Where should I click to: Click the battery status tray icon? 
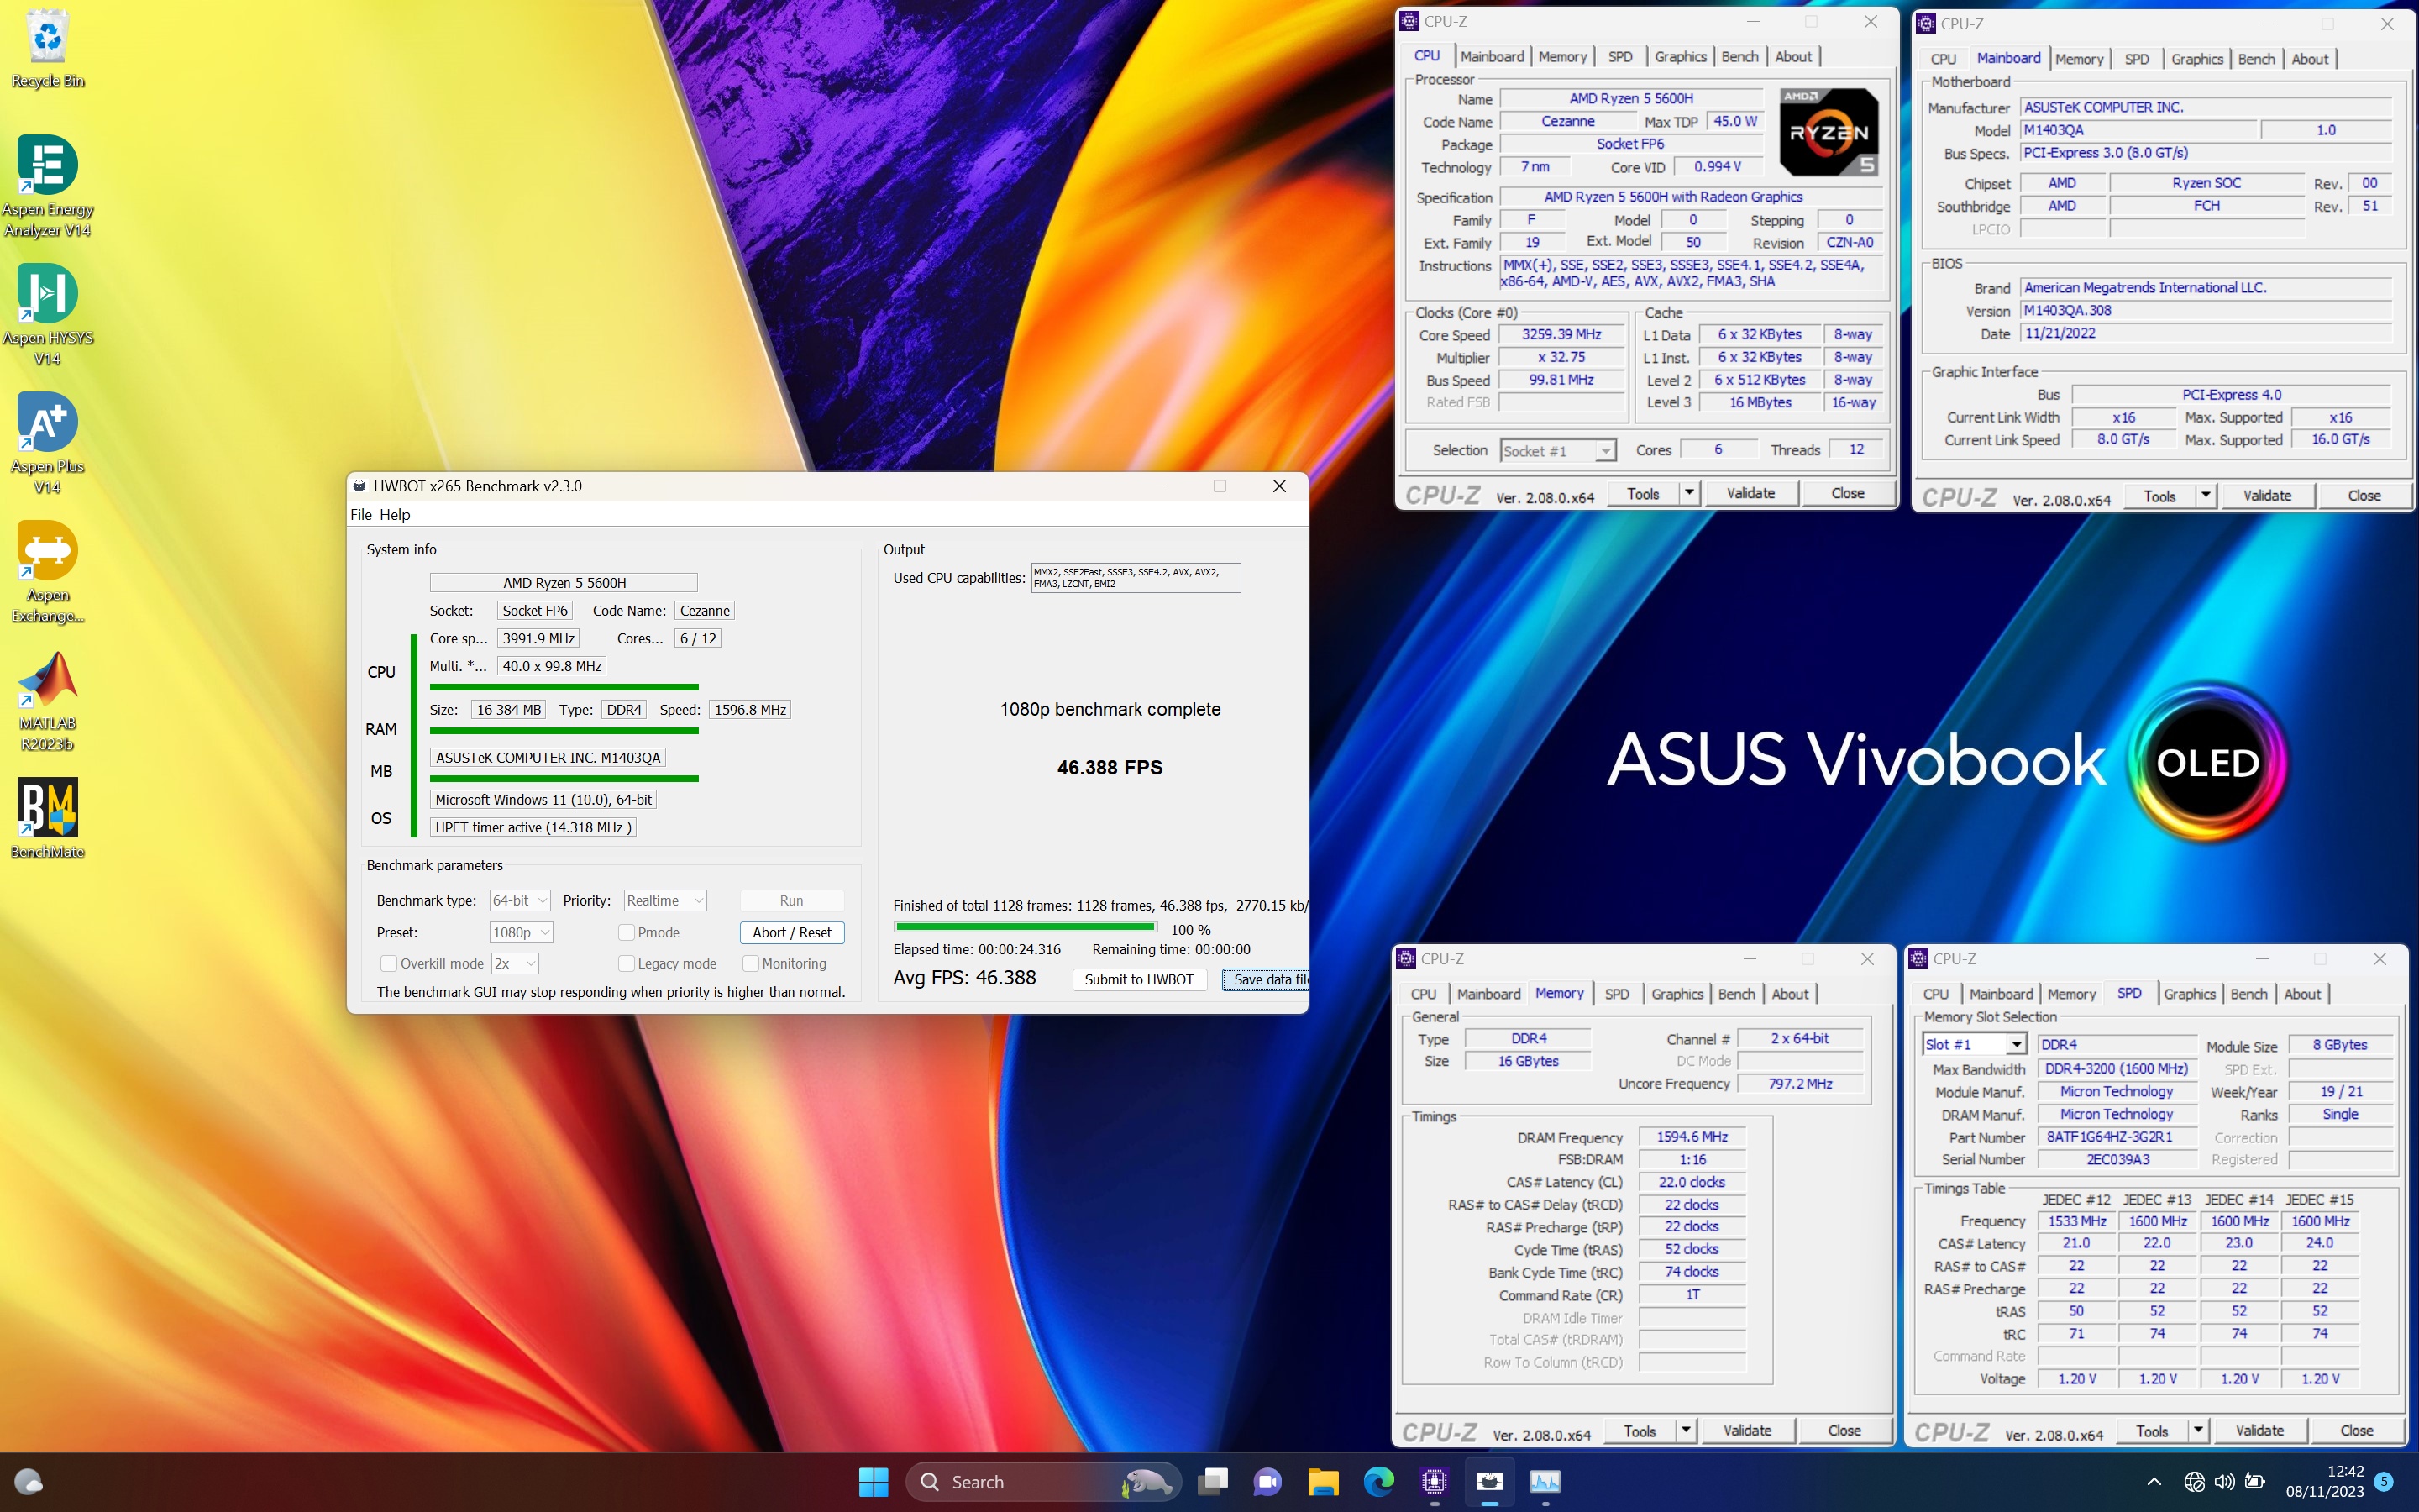point(2255,1481)
